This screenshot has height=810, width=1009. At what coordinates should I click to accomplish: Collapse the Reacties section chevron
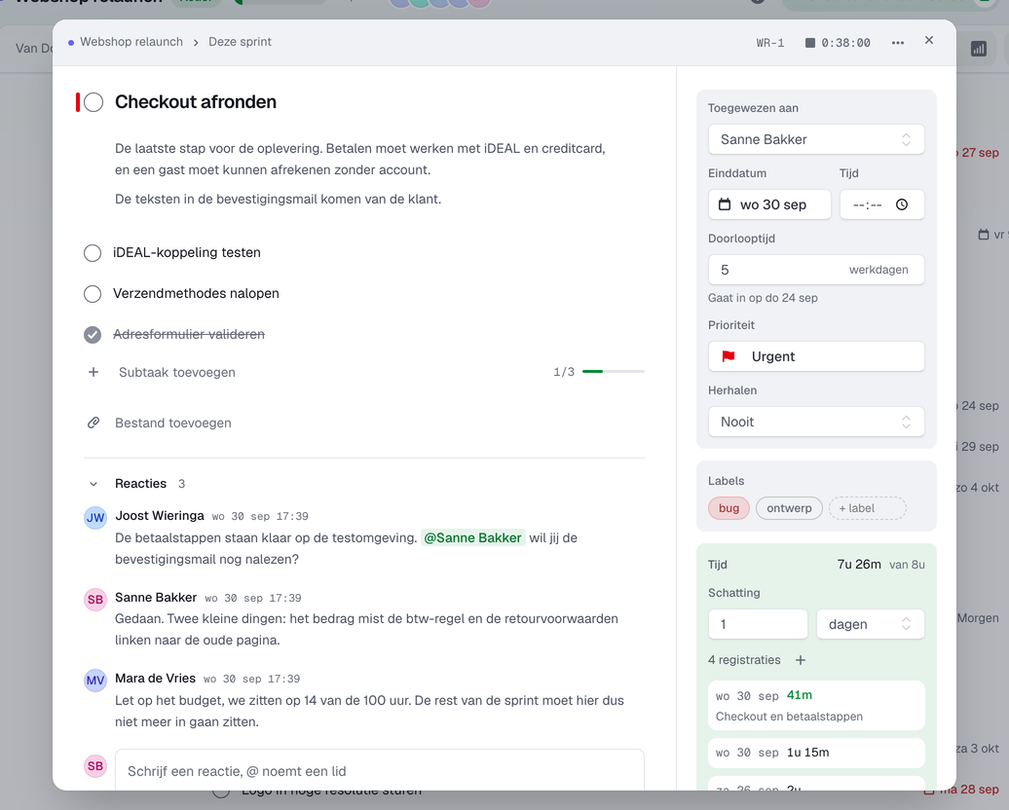pos(93,484)
